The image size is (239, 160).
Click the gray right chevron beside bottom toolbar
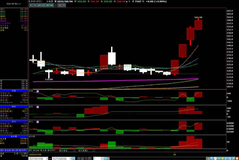pyautogui.click(x=209, y=158)
